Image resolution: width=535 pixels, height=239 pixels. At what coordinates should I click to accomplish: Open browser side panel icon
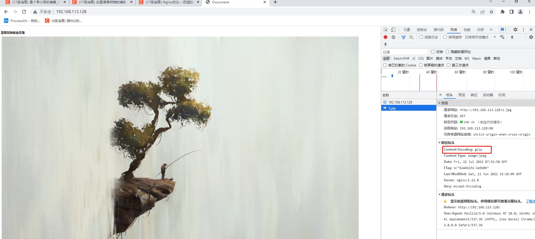(511, 12)
